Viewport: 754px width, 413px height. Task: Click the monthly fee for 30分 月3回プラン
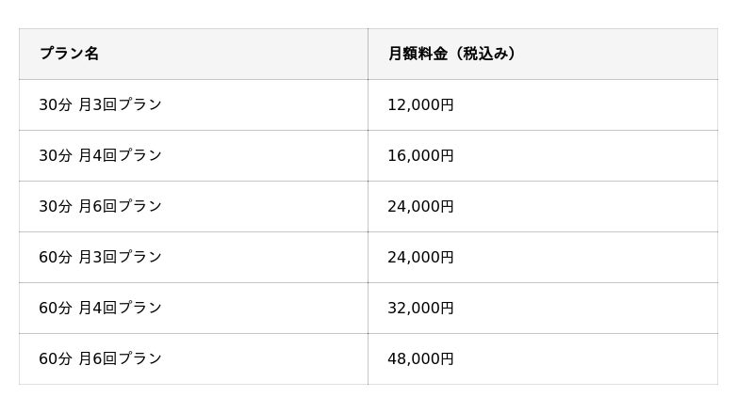click(420, 104)
